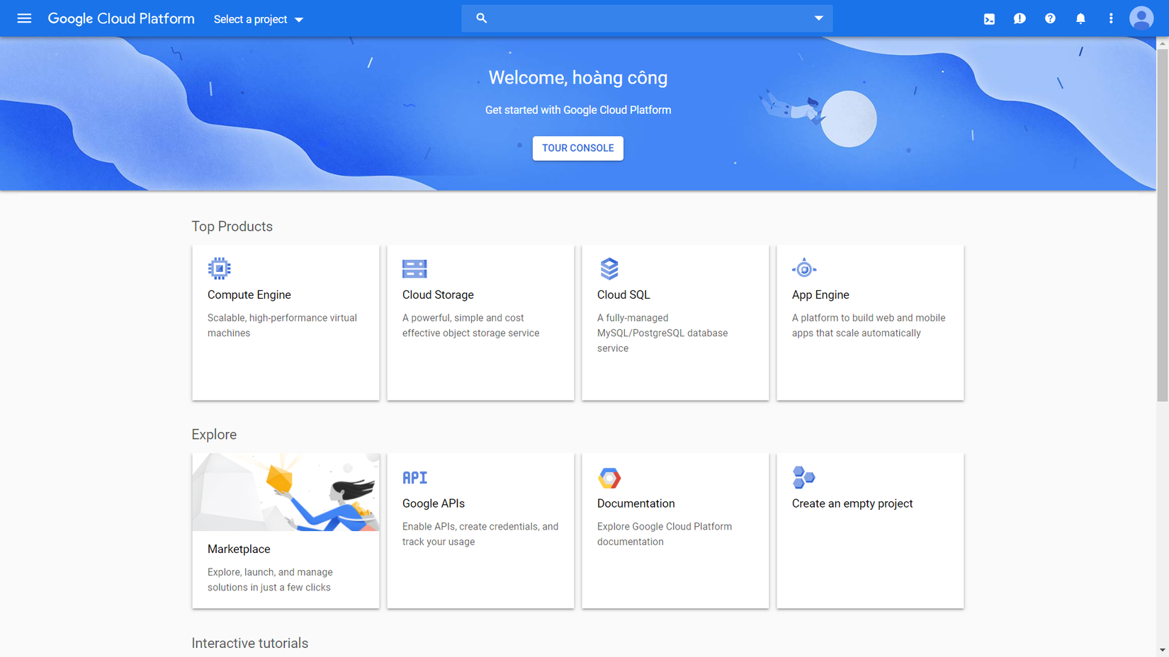Image resolution: width=1169 pixels, height=657 pixels.
Task: Click the page vertical scrollbar thumb
Action: coord(1163,225)
